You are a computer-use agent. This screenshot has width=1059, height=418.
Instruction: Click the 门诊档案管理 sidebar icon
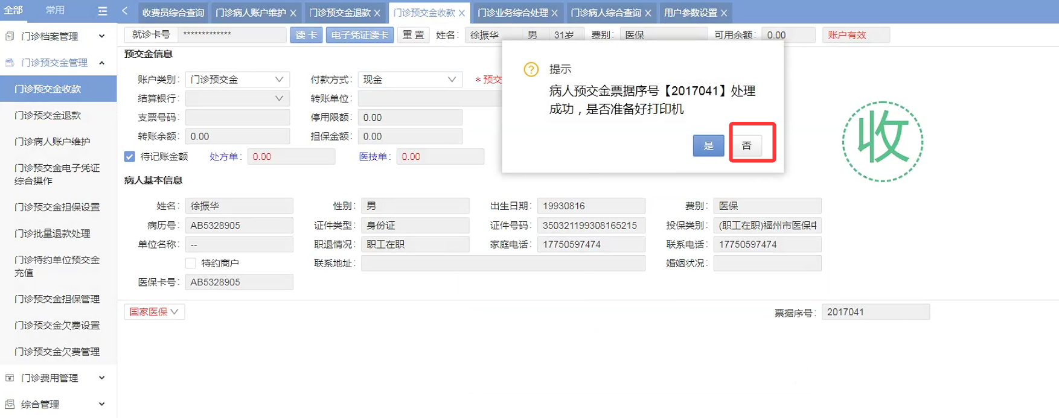(x=10, y=36)
